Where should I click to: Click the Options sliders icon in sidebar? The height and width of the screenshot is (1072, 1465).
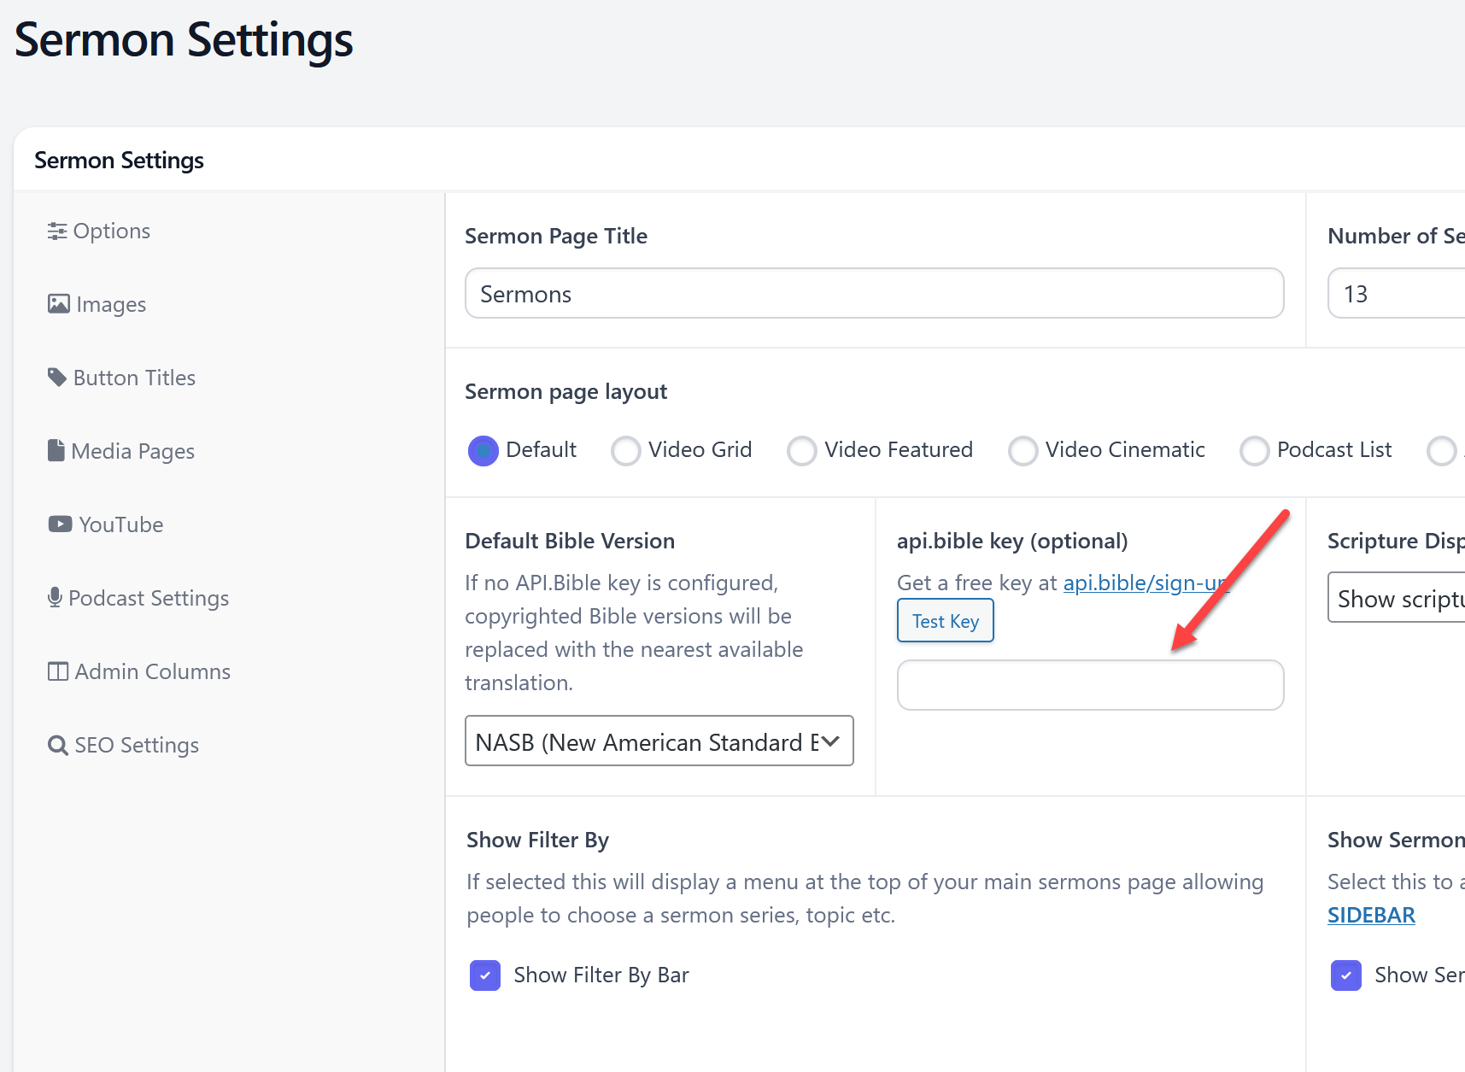[x=57, y=231]
